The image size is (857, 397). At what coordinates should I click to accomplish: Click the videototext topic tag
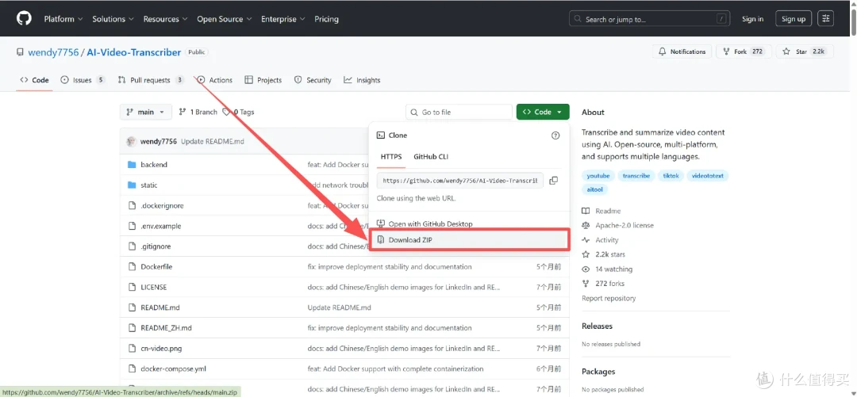pyautogui.click(x=708, y=176)
